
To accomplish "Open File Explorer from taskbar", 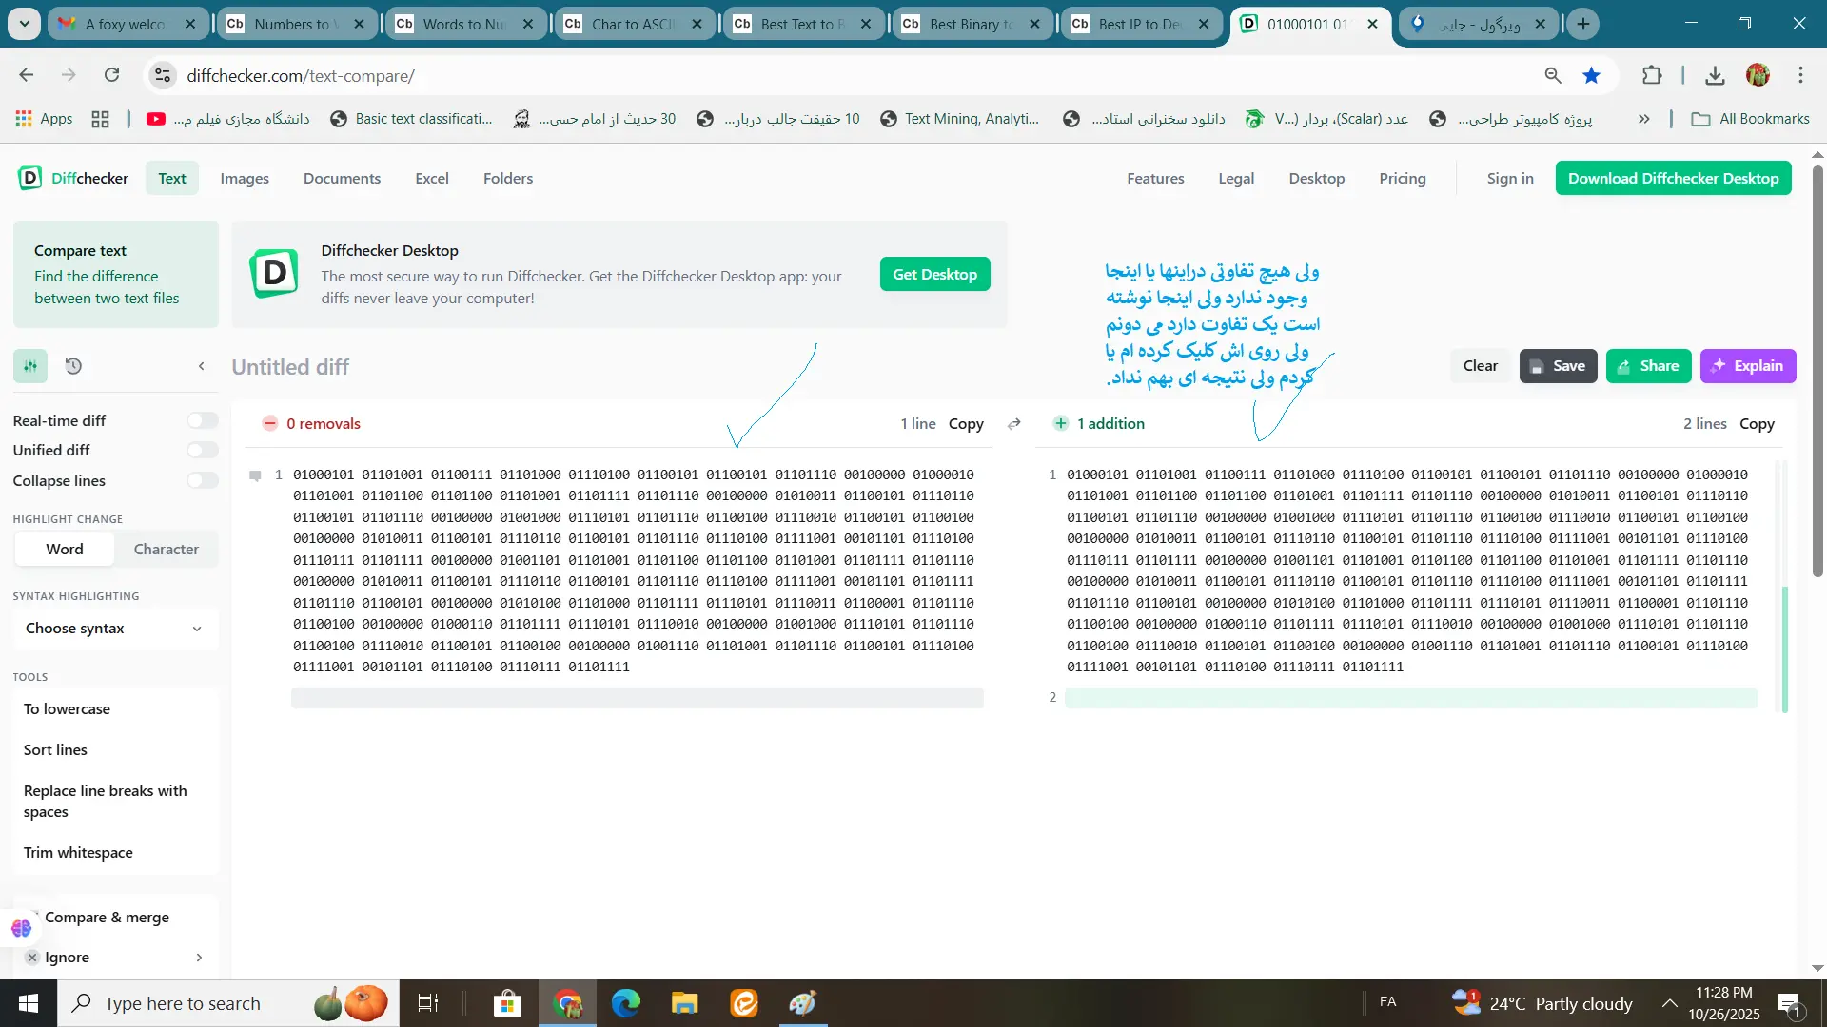I will coord(684,1003).
